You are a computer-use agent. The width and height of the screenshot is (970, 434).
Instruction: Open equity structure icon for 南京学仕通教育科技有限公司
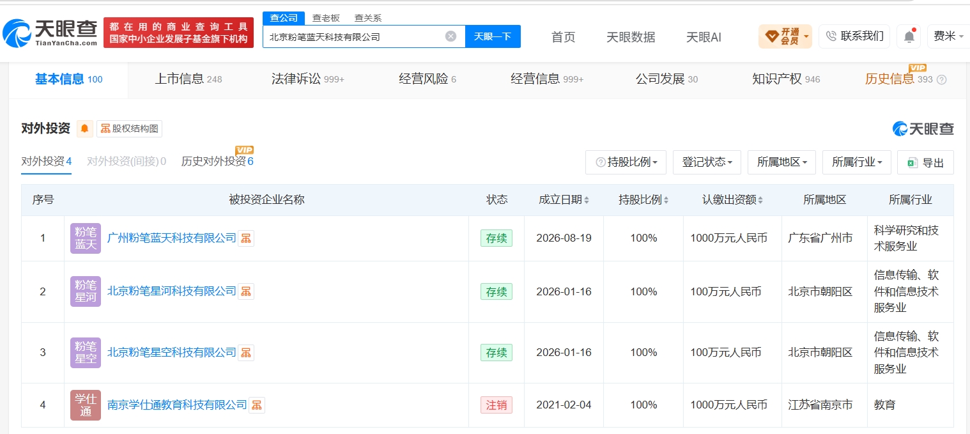click(x=257, y=405)
